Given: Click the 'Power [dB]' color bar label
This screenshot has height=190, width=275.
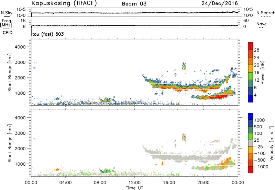Looking at the screenshot, I should 262,72.
